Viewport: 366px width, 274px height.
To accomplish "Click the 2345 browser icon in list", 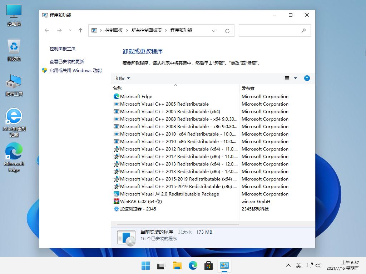I will (116, 209).
